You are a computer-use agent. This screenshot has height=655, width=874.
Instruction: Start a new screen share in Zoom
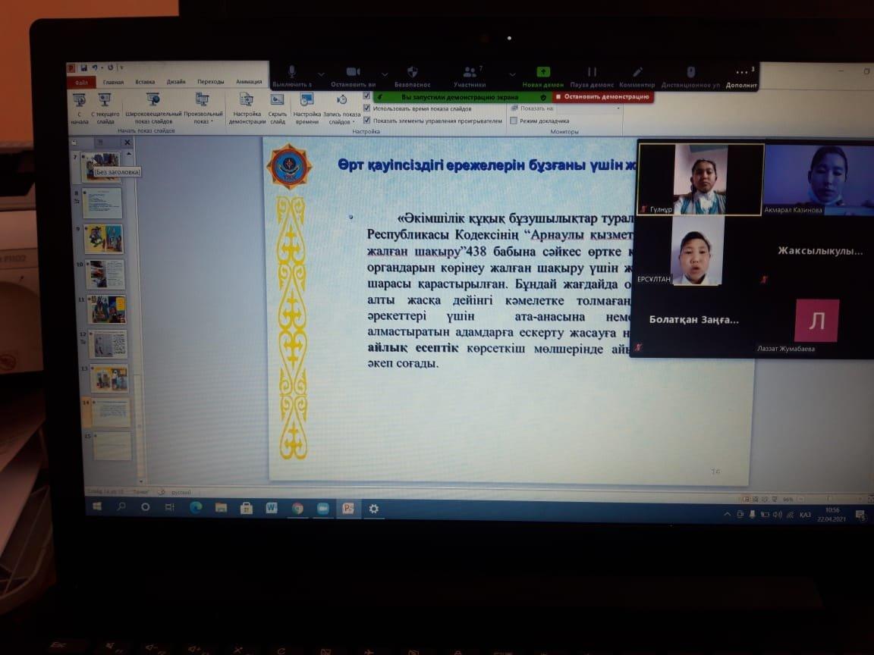pos(543,74)
